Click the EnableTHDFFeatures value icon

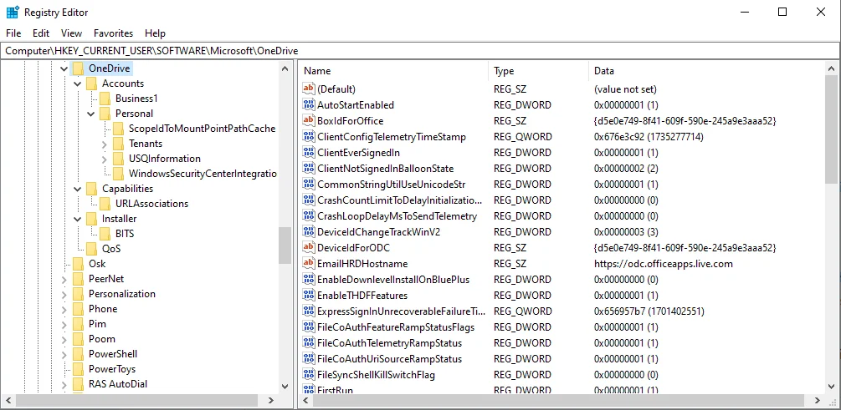coord(309,296)
